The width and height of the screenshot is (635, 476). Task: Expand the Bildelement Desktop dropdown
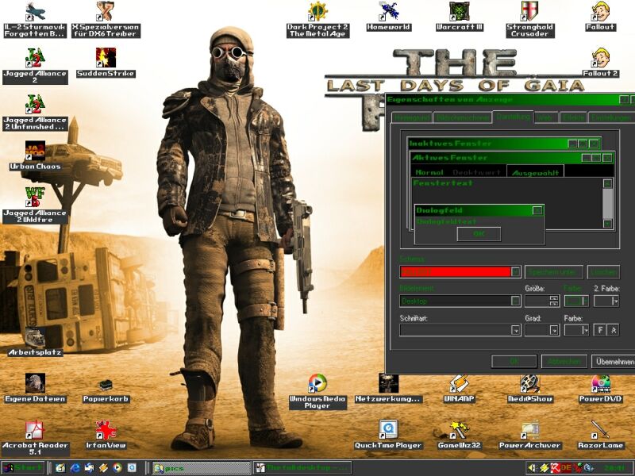point(515,301)
